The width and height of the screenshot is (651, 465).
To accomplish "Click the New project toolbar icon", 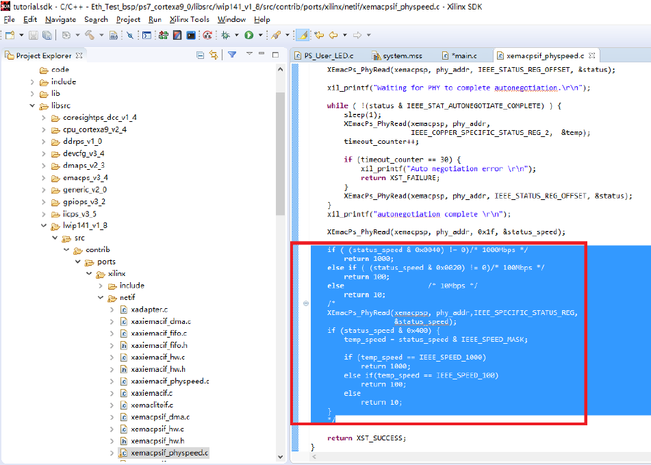I will [9, 35].
